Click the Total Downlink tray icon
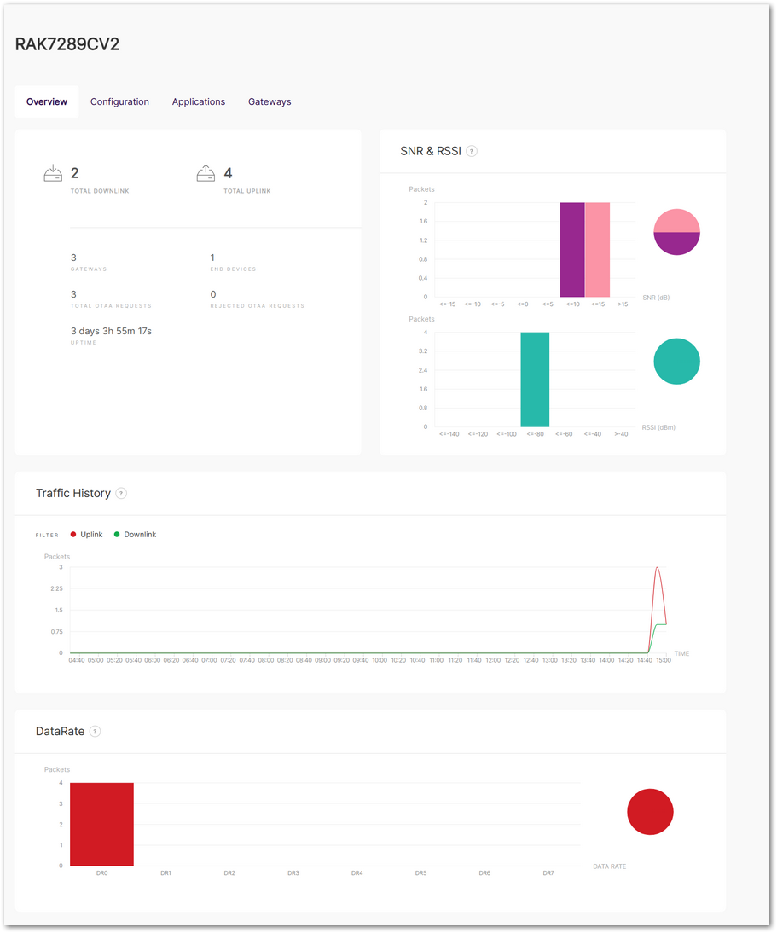The height and width of the screenshot is (933, 777). (53, 173)
